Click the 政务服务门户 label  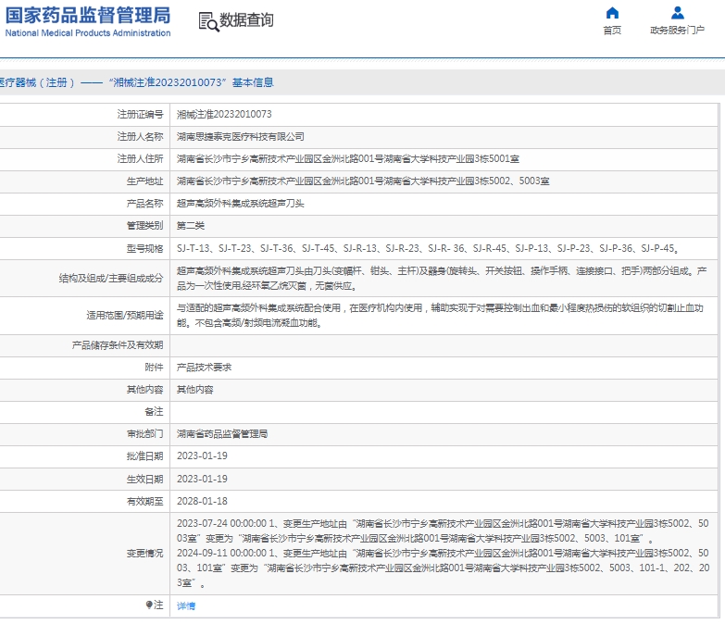click(678, 30)
